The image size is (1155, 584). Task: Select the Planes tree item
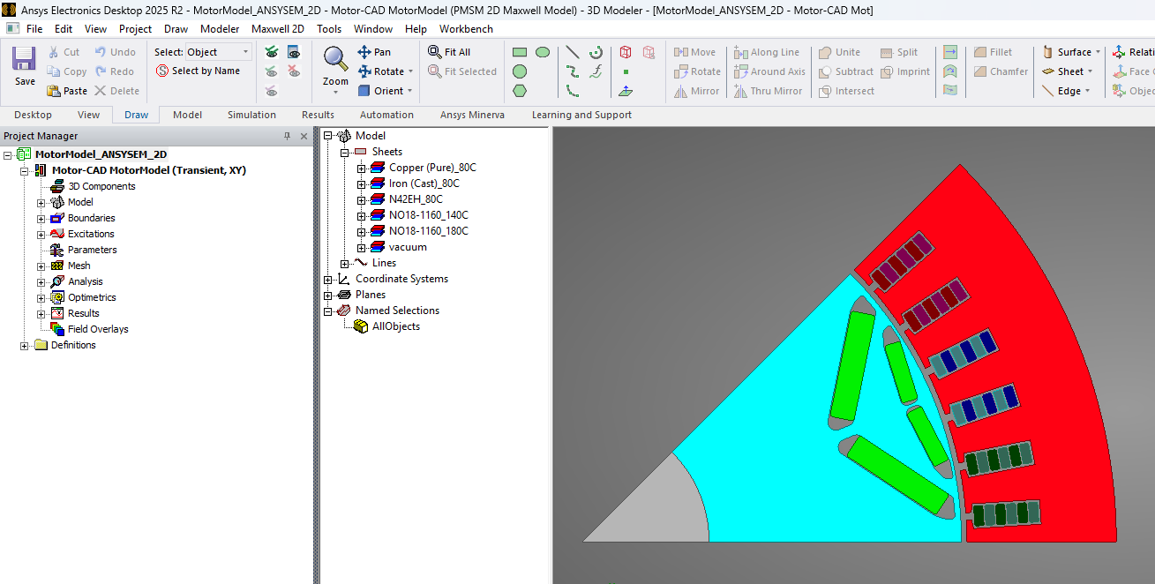(371, 295)
